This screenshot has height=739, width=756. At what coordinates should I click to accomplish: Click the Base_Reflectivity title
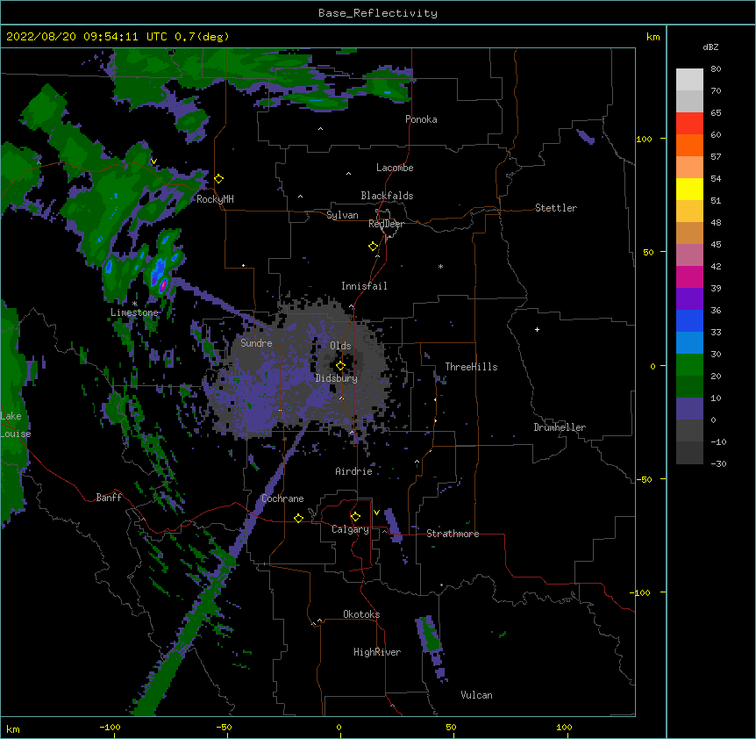point(378,13)
